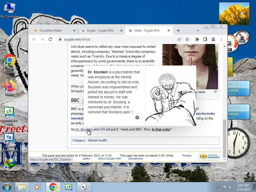Open the Chrome profile avatar
Viewport: 256px width, 192px height.
[x=213, y=39]
